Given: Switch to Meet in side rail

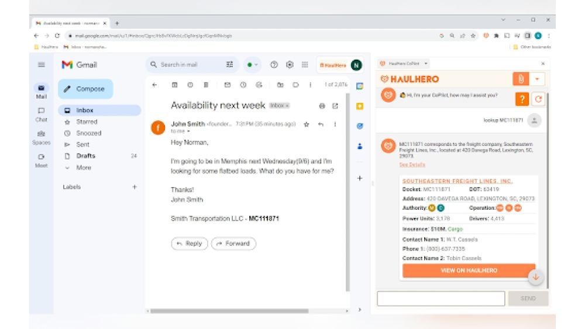Looking at the screenshot, I should (41, 161).
